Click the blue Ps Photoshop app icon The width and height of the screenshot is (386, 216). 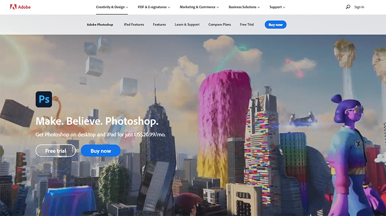coord(44,98)
